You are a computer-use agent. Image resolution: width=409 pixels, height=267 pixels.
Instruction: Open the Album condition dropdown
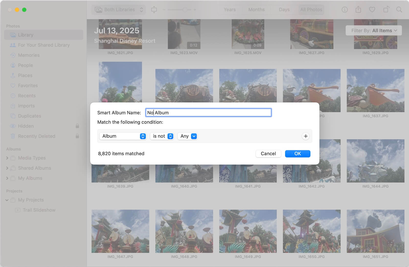[x=123, y=136]
